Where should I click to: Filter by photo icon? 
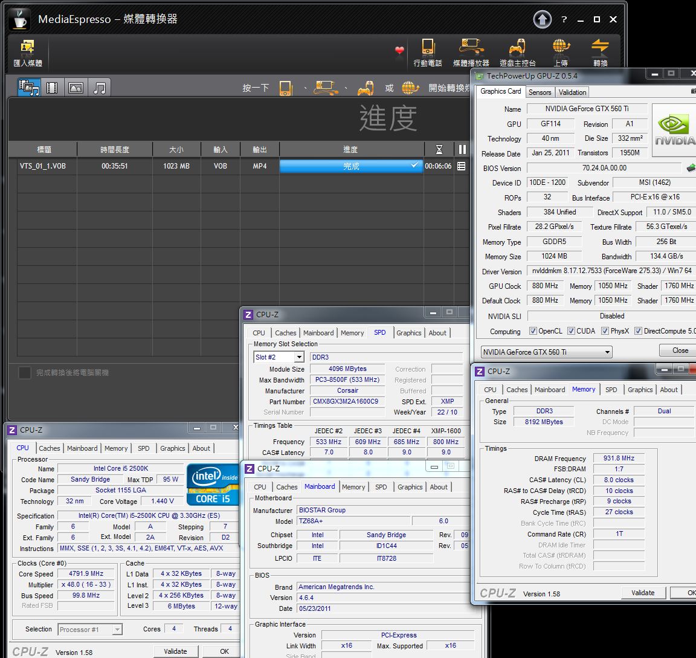[76, 88]
